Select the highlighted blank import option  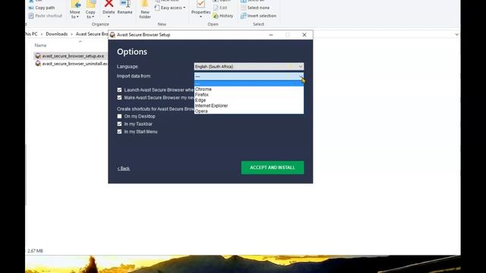tap(249, 83)
